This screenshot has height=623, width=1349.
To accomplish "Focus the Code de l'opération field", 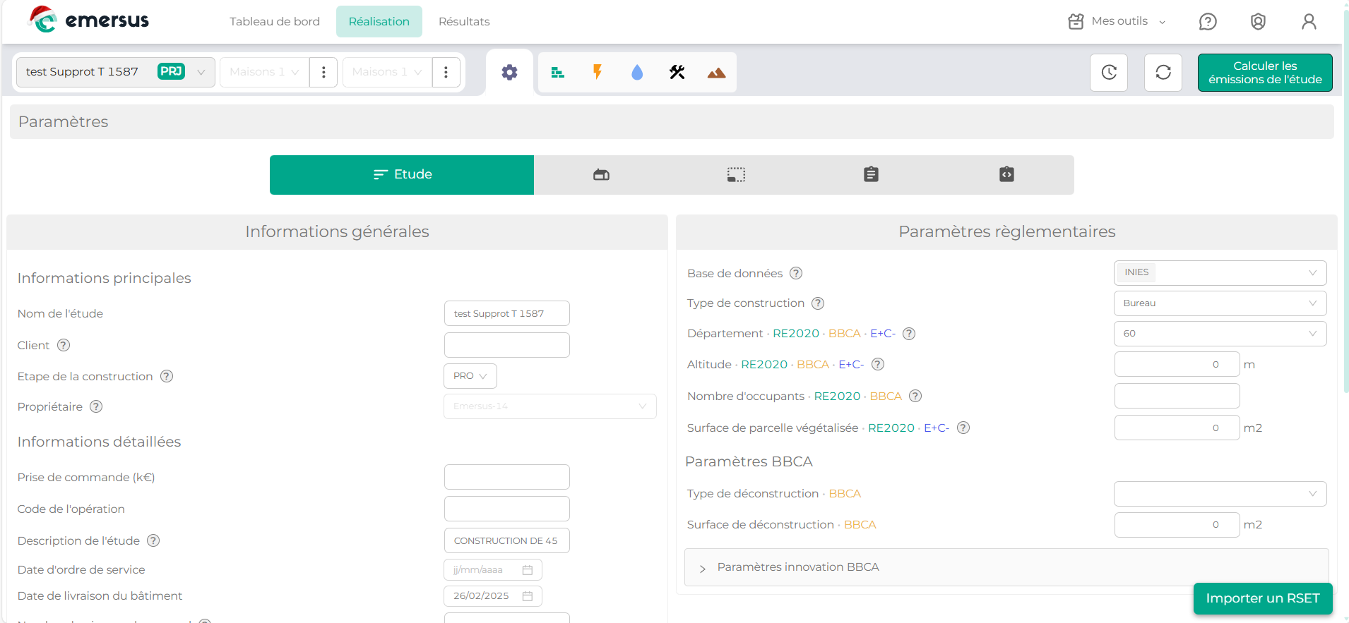I will tap(507, 509).
